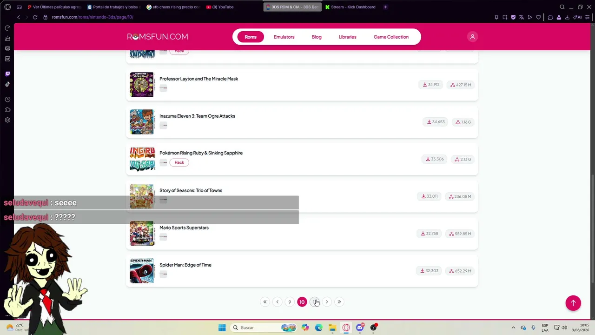Viewport: 595px width, 335px height.
Task: Click the scroll-to-top arrow button
Action: click(x=573, y=303)
